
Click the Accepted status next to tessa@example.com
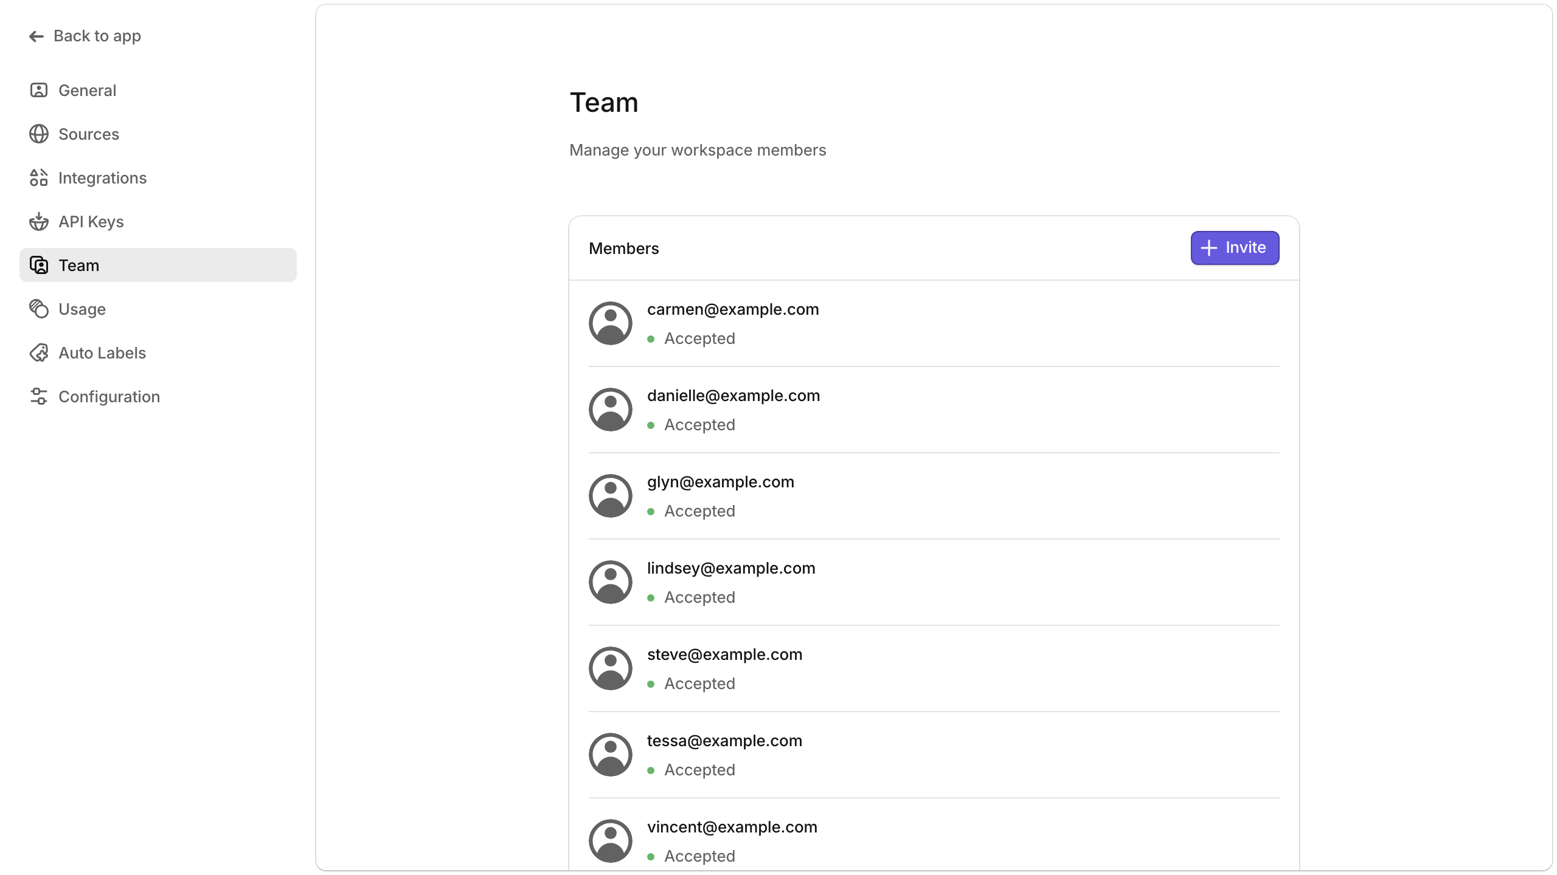click(699, 769)
